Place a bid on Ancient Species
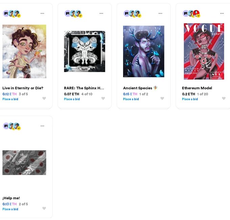Viewport: 230px width, 220px height. pos(131,99)
